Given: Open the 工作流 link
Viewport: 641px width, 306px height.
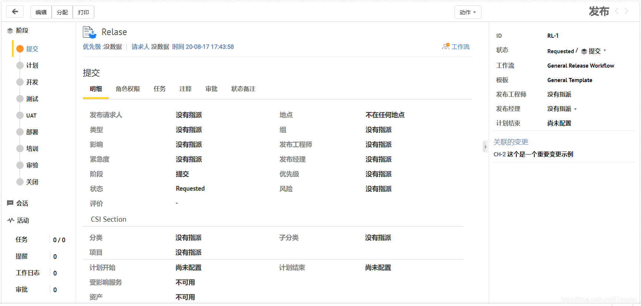Looking at the screenshot, I should [x=460, y=47].
